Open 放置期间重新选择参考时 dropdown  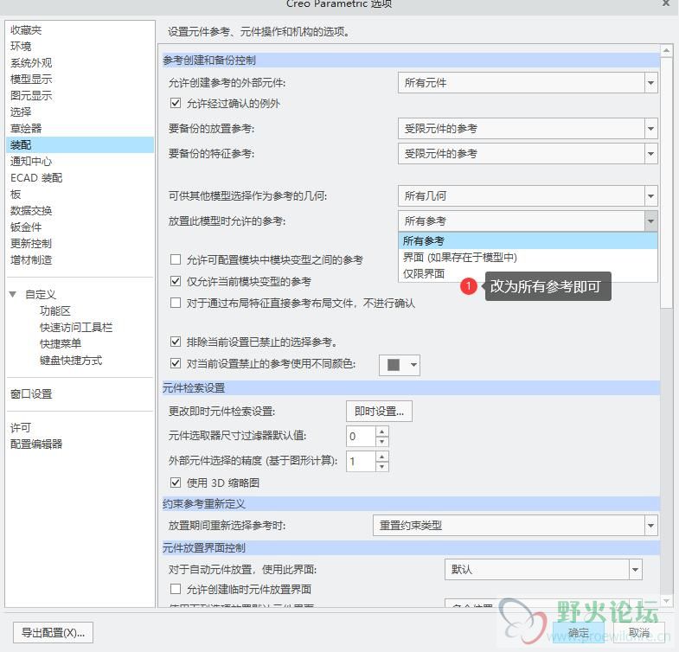click(x=516, y=526)
